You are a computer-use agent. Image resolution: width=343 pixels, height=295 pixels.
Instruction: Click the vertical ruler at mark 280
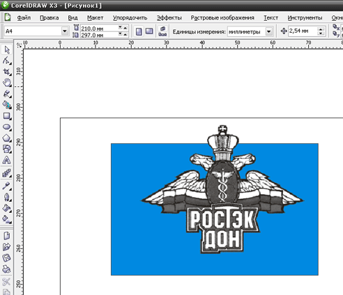pos(19,178)
